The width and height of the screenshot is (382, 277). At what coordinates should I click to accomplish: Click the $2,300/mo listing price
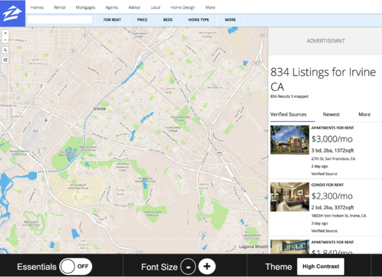[332, 196]
